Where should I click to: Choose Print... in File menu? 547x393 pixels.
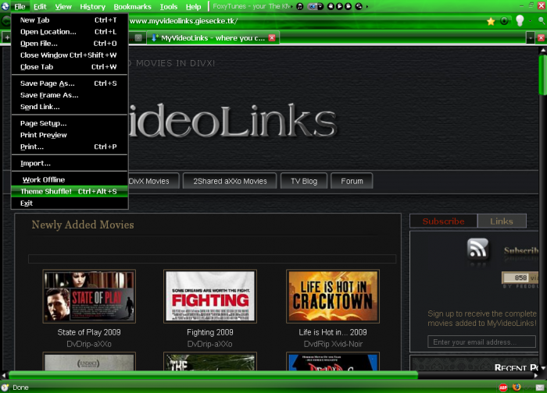[x=70, y=147]
